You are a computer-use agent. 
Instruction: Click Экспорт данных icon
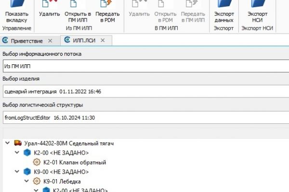[224, 3]
